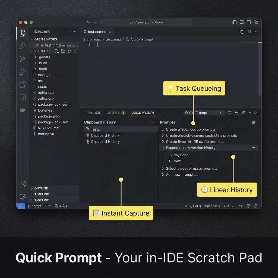
Task: Switch to the PROBLEMS panel tab
Action: coord(93,113)
